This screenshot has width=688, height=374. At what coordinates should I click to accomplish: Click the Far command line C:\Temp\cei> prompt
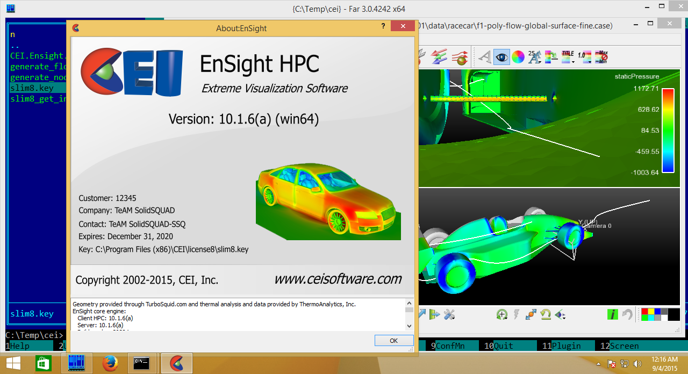tap(35, 335)
